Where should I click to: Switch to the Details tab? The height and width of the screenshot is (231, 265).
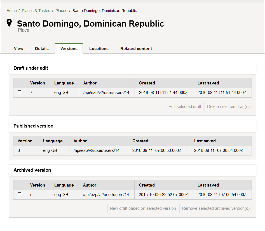click(42, 49)
